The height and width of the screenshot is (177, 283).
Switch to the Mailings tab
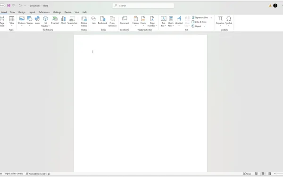coord(57,12)
